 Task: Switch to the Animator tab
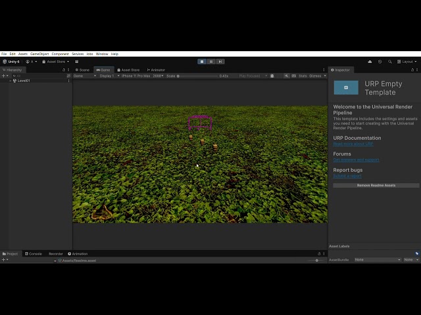point(156,70)
